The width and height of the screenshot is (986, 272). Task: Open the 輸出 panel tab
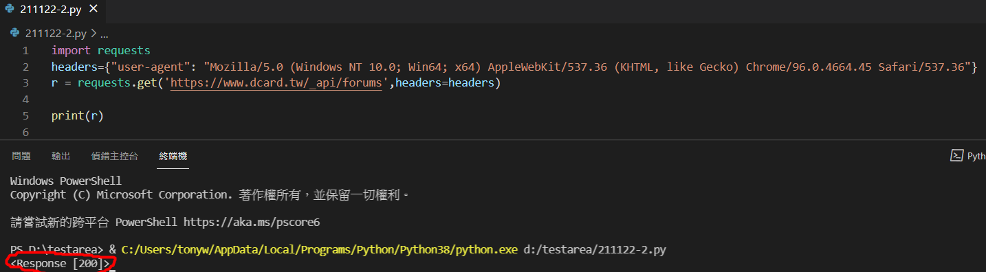tap(61, 157)
